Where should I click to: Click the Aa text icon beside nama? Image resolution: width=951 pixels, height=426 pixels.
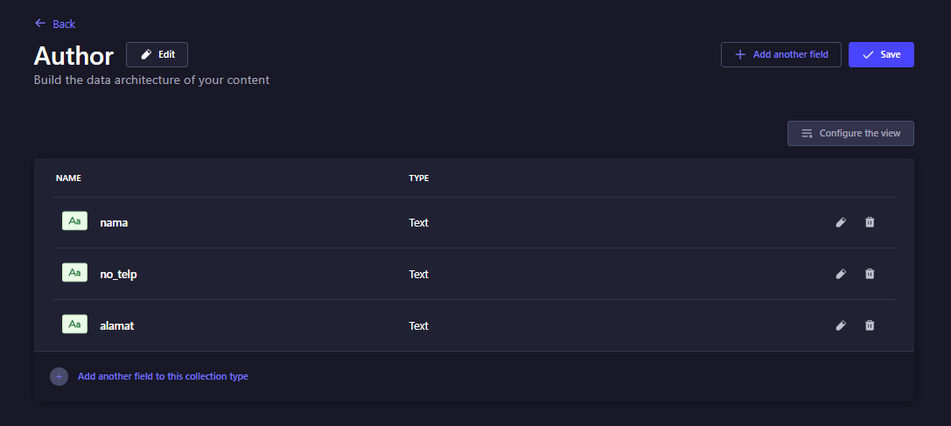tap(74, 221)
